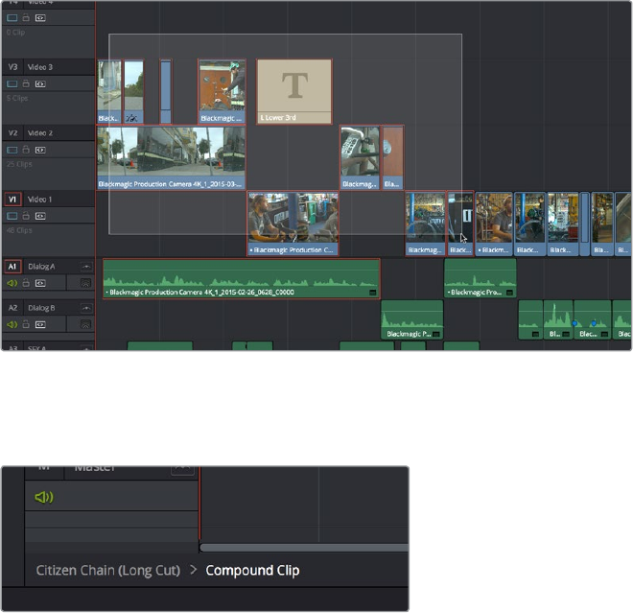Select V2 destination control
This screenshot has height=613, width=633.
[12, 132]
